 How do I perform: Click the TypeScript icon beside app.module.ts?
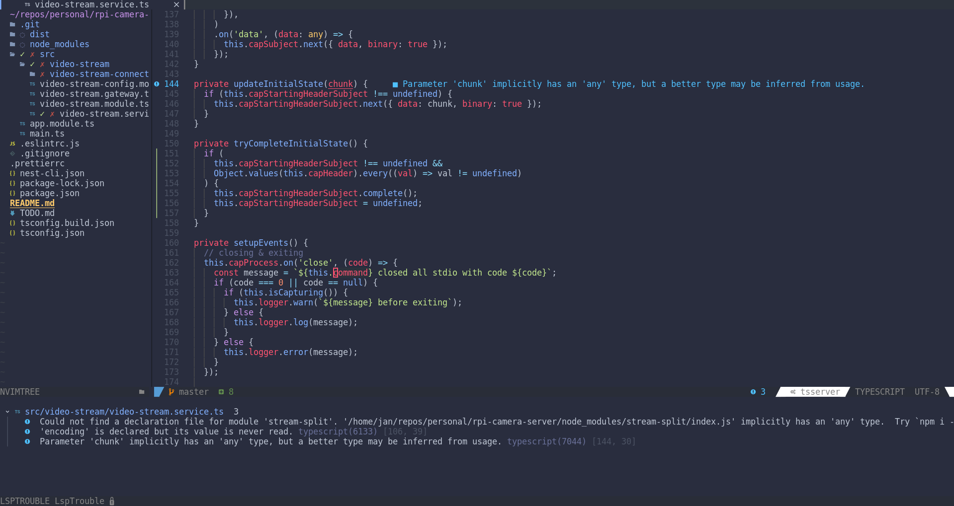pyautogui.click(x=22, y=124)
